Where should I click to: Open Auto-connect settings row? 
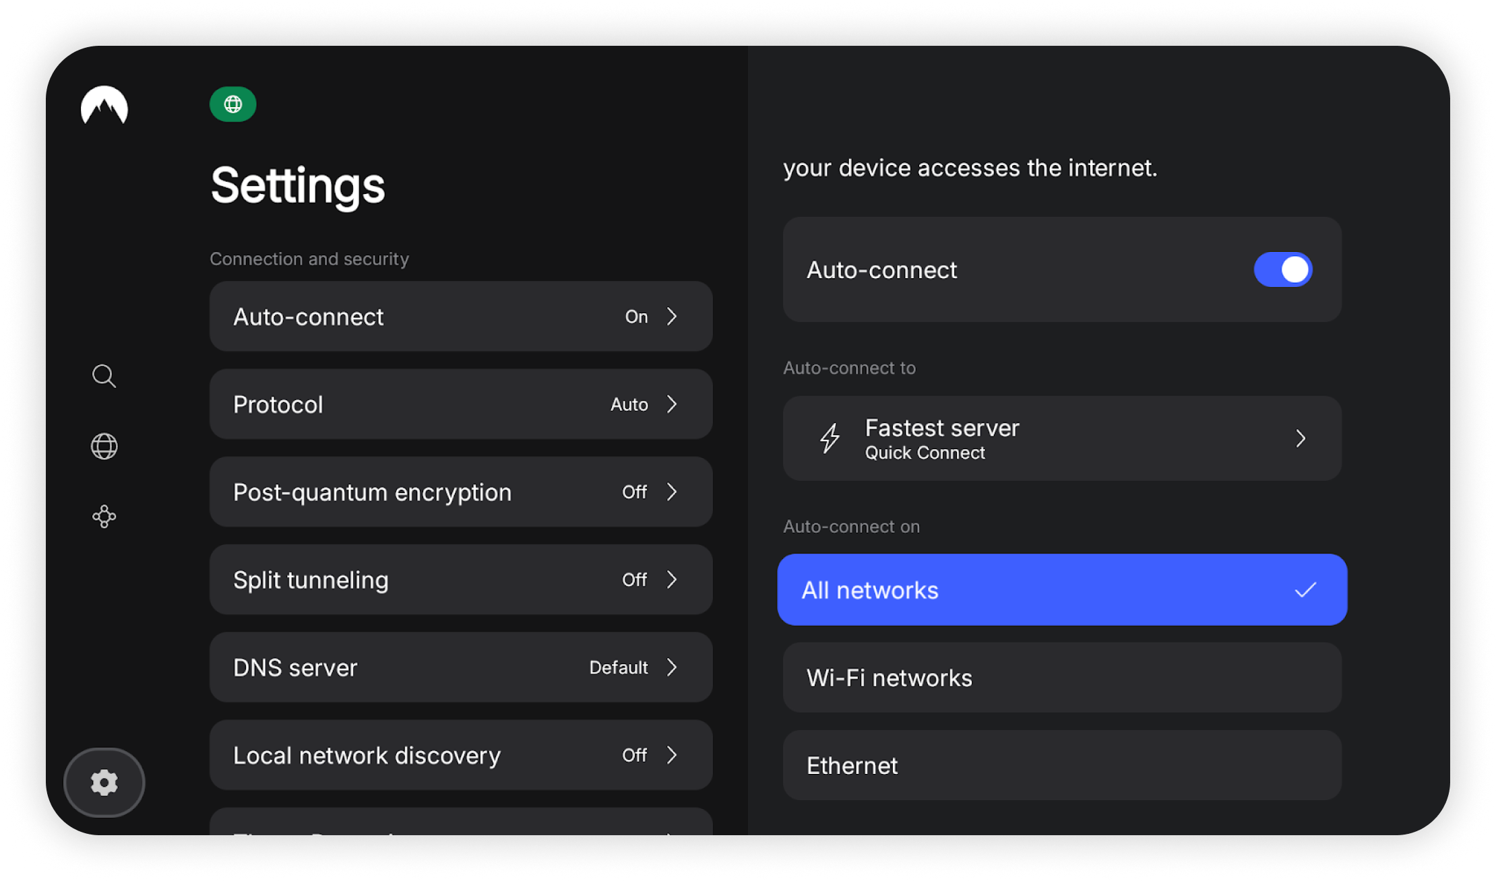(x=460, y=317)
